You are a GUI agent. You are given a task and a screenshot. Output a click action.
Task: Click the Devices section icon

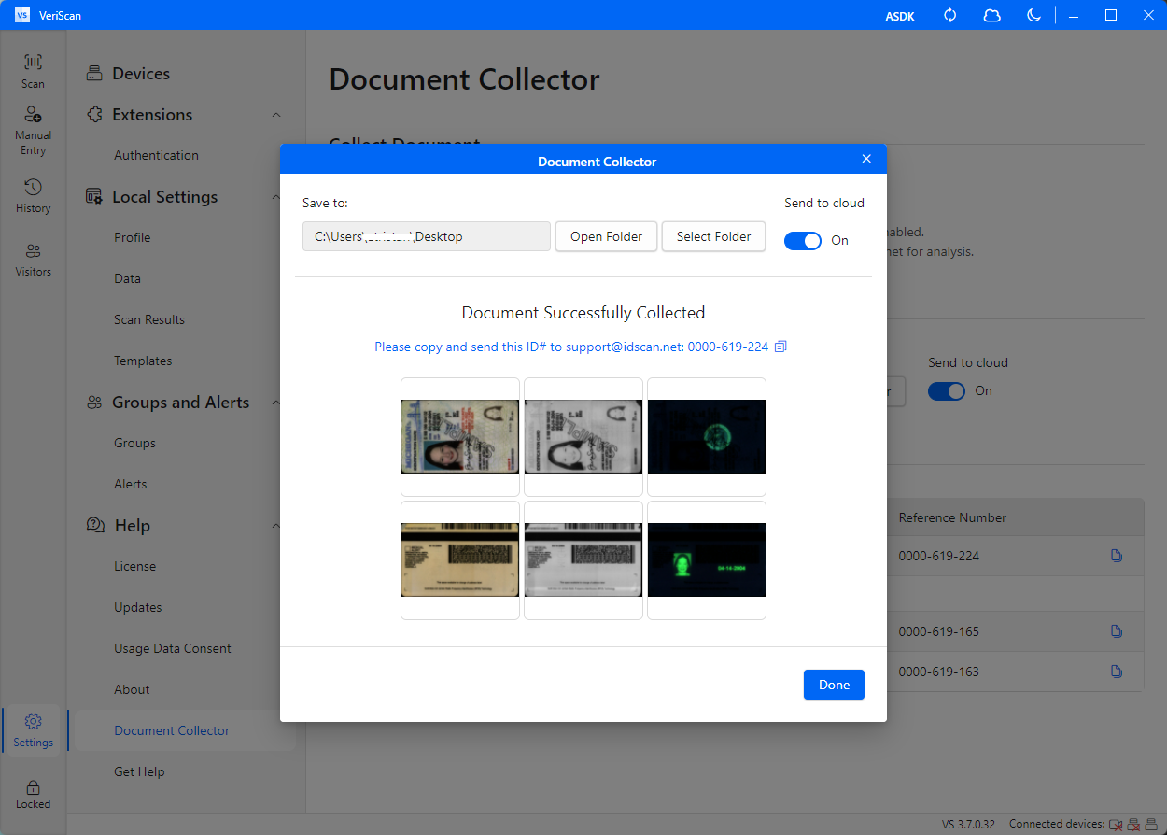click(94, 74)
